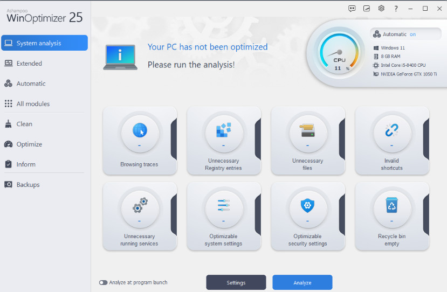Image resolution: width=447 pixels, height=292 pixels.
Task: Click the 11 % CPU readout
Action: point(341,68)
